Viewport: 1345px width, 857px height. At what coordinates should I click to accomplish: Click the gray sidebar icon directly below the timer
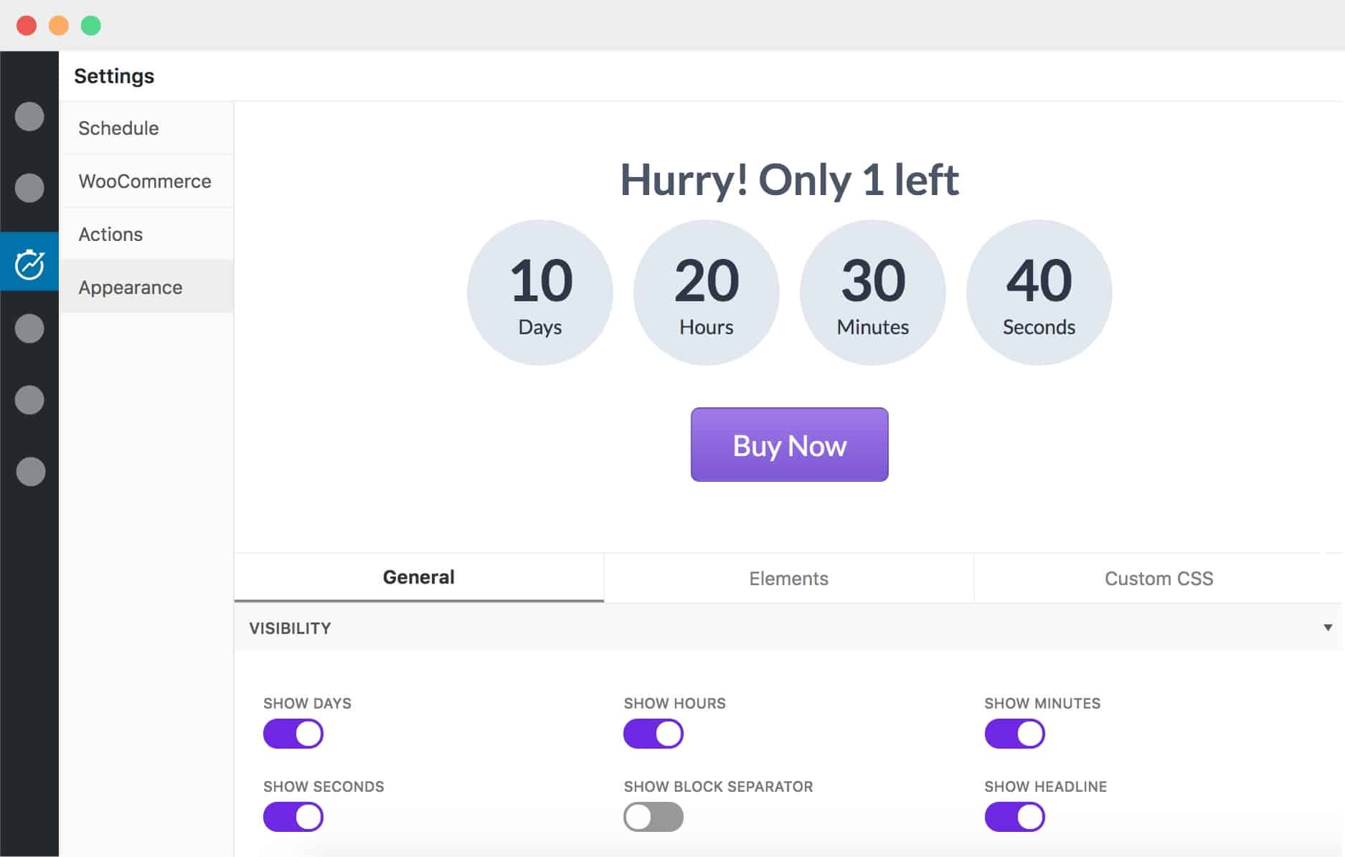29,328
